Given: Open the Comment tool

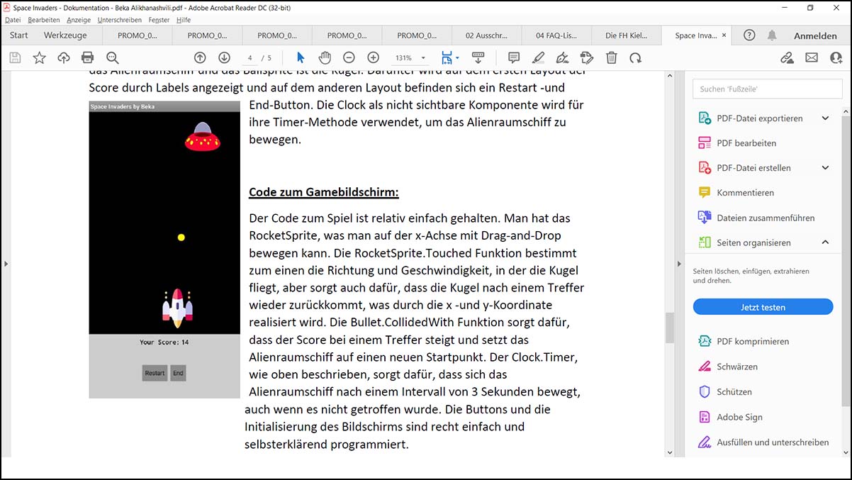Looking at the screenshot, I should click(515, 57).
